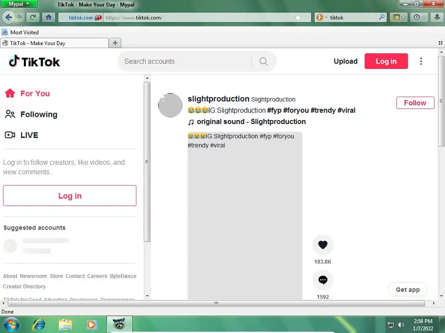This screenshot has width=445, height=333.
Task: Open the #foryou hashtag
Action: click(296, 110)
